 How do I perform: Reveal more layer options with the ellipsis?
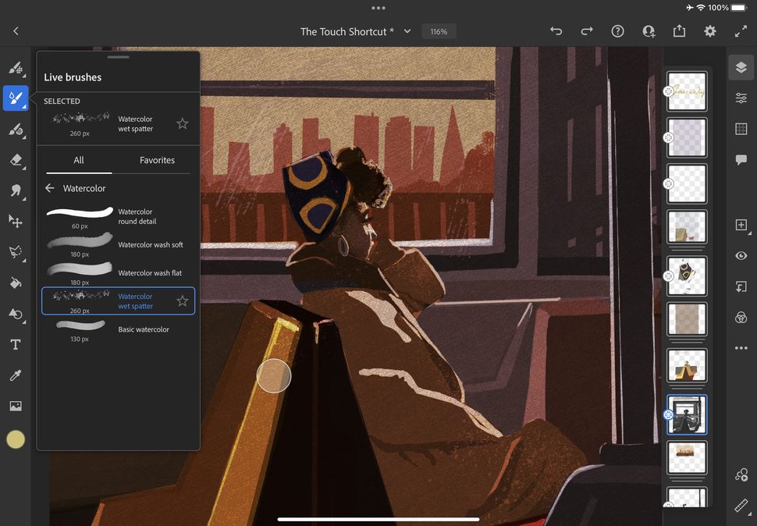point(740,347)
